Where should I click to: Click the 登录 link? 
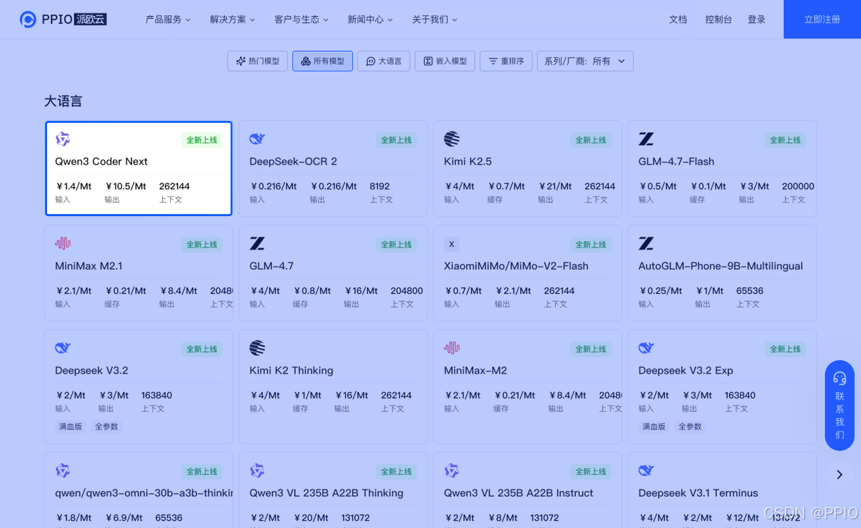pyautogui.click(x=757, y=20)
